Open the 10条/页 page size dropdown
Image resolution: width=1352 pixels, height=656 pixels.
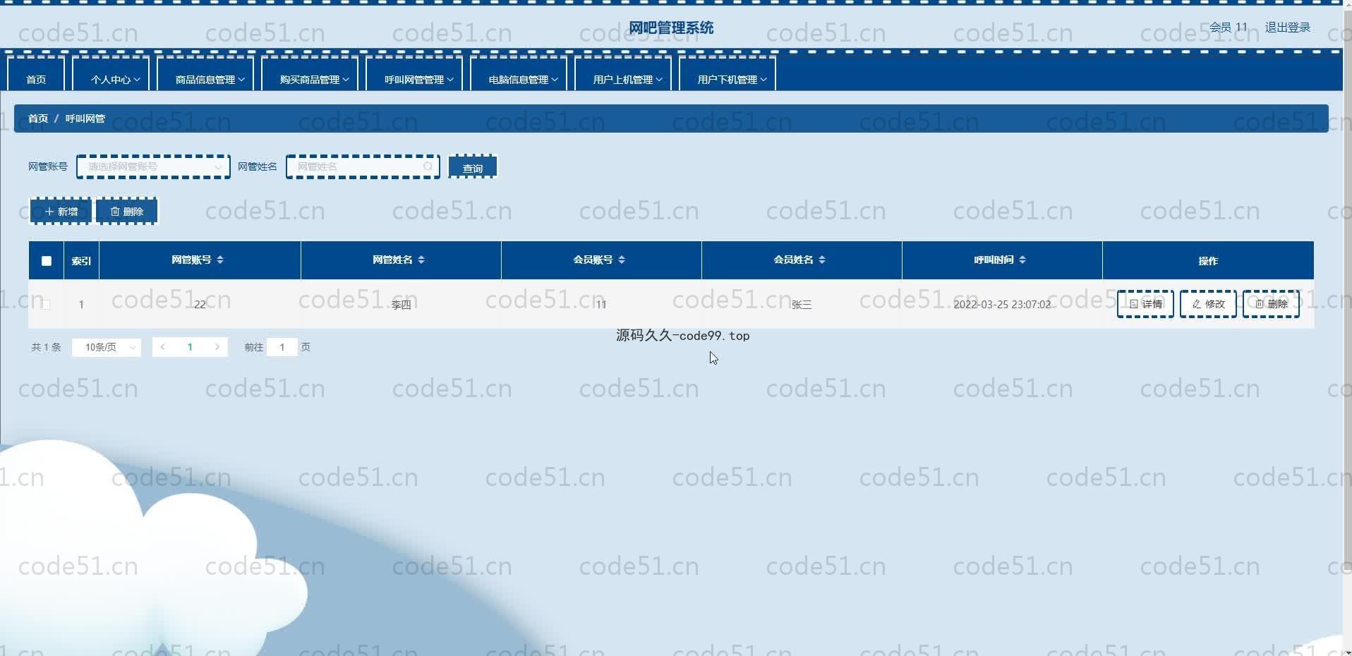pyautogui.click(x=107, y=347)
